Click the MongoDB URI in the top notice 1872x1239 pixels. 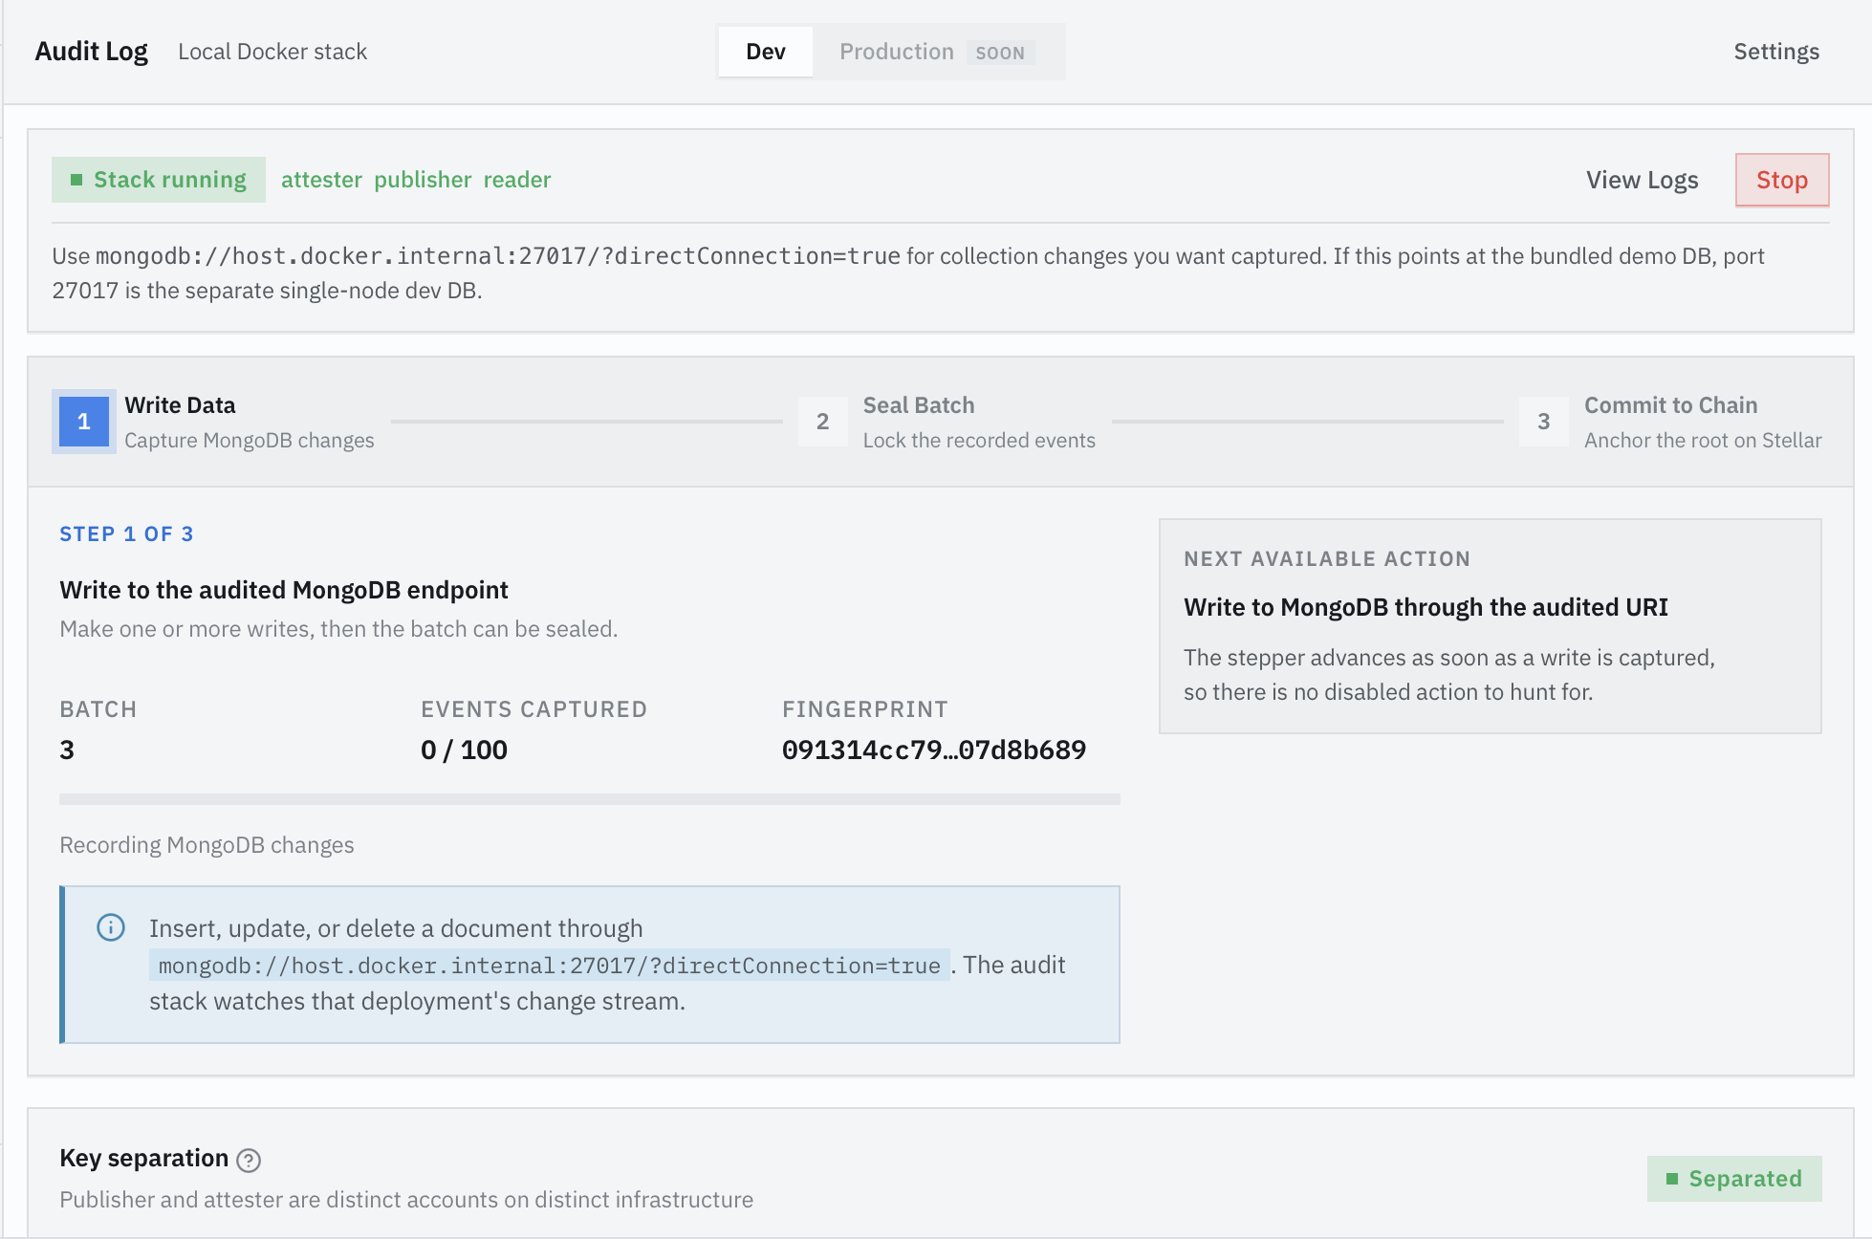tap(498, 256)
